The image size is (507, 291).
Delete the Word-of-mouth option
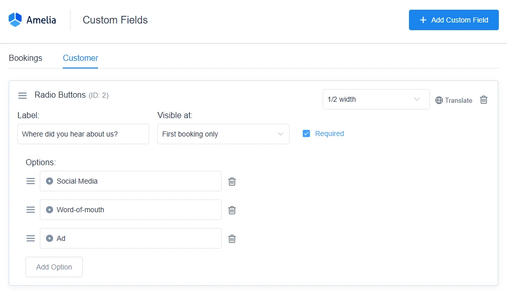pyautogui.click(x=232, y=210)
